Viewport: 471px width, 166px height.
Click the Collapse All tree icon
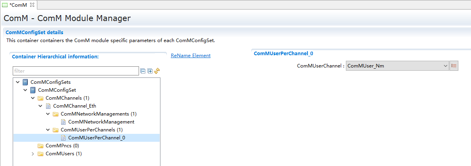(143, 71)
